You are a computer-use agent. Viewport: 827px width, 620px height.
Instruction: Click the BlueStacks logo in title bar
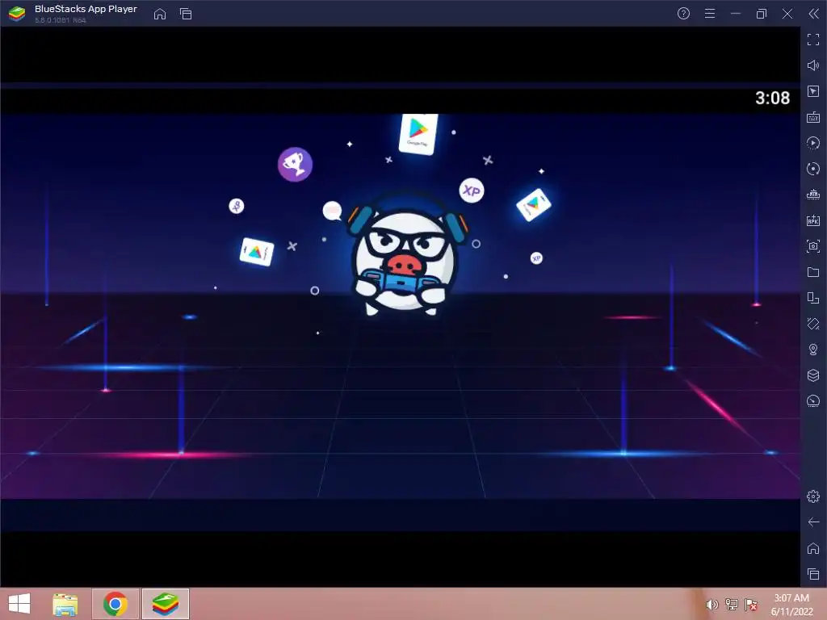coord(17,14)
